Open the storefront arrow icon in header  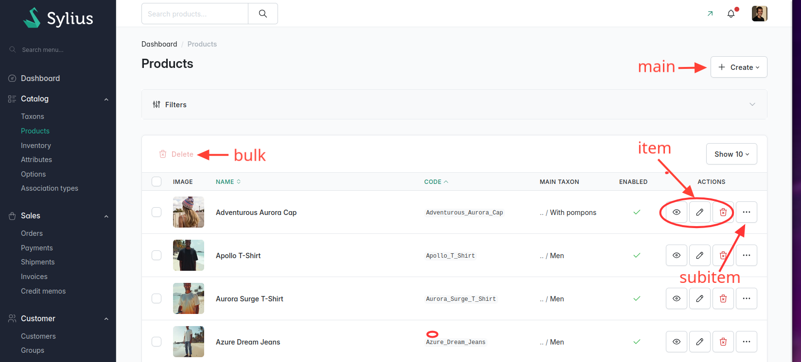click(x=710, y=14)
